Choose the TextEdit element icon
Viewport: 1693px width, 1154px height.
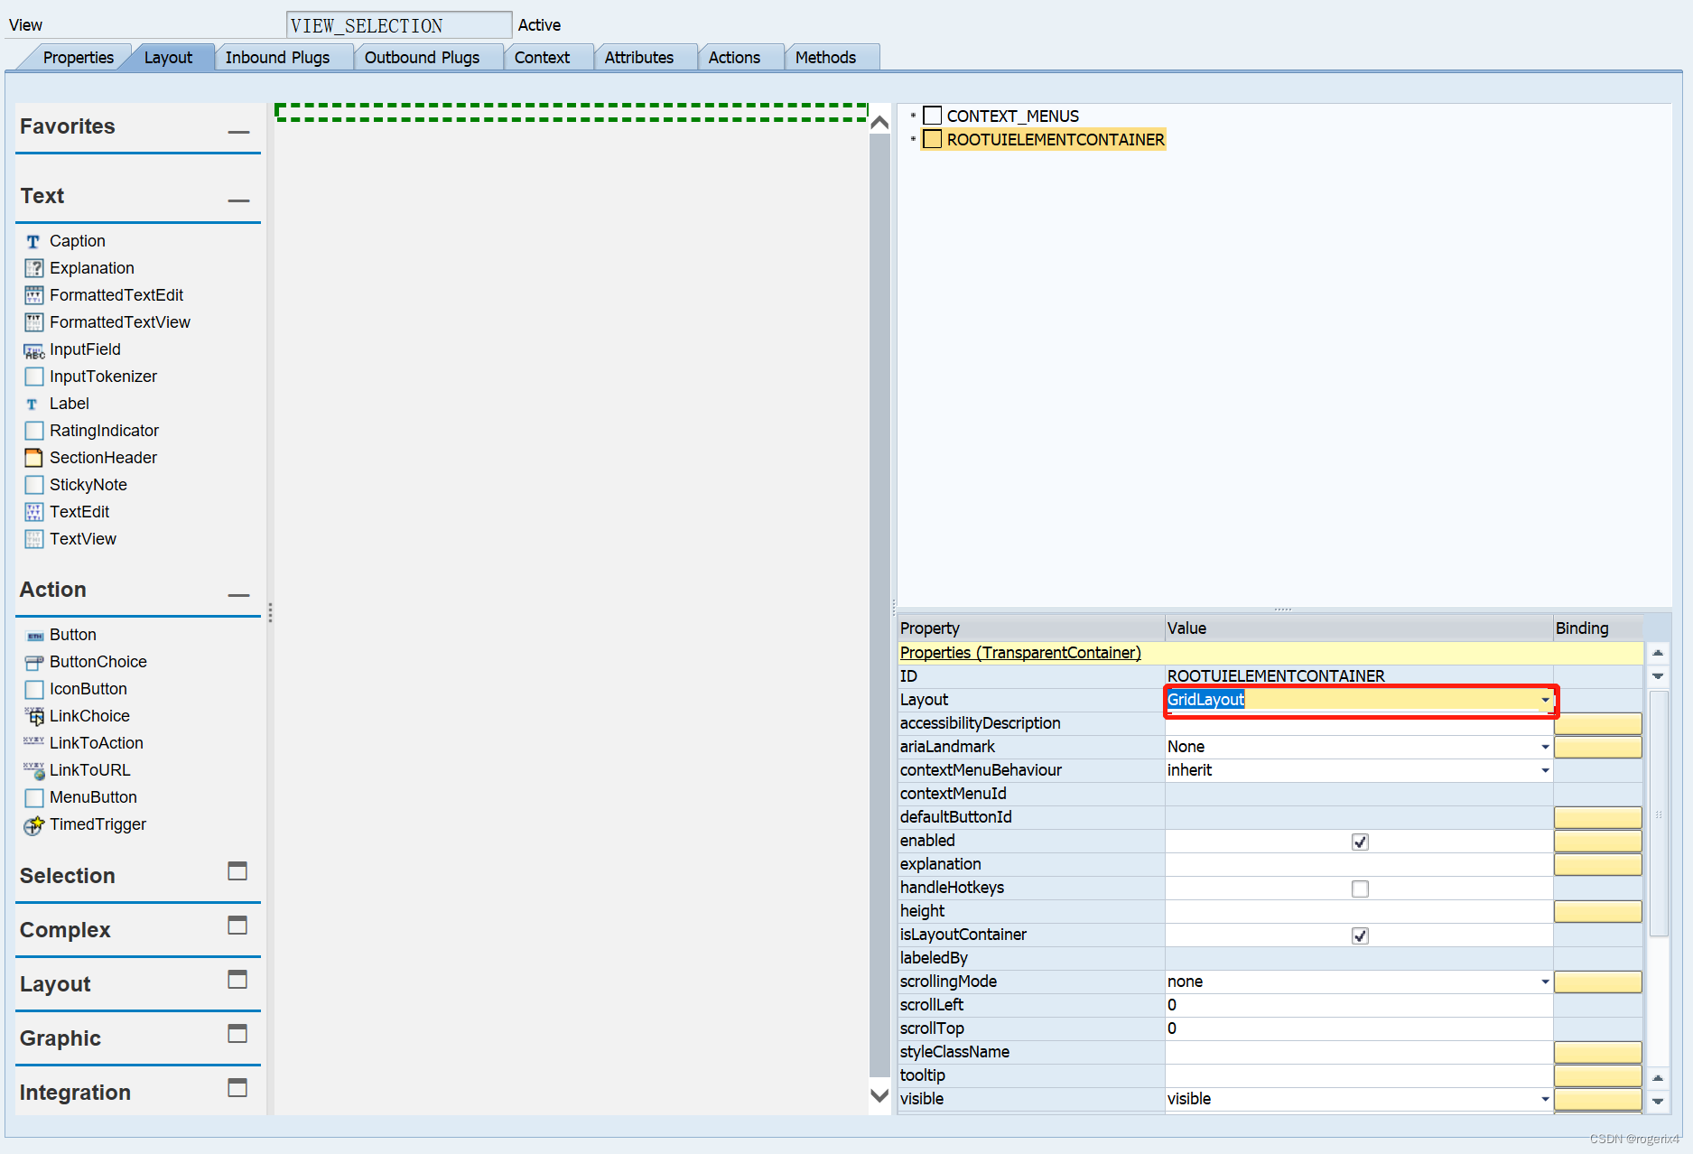click(x=33, y=512)
